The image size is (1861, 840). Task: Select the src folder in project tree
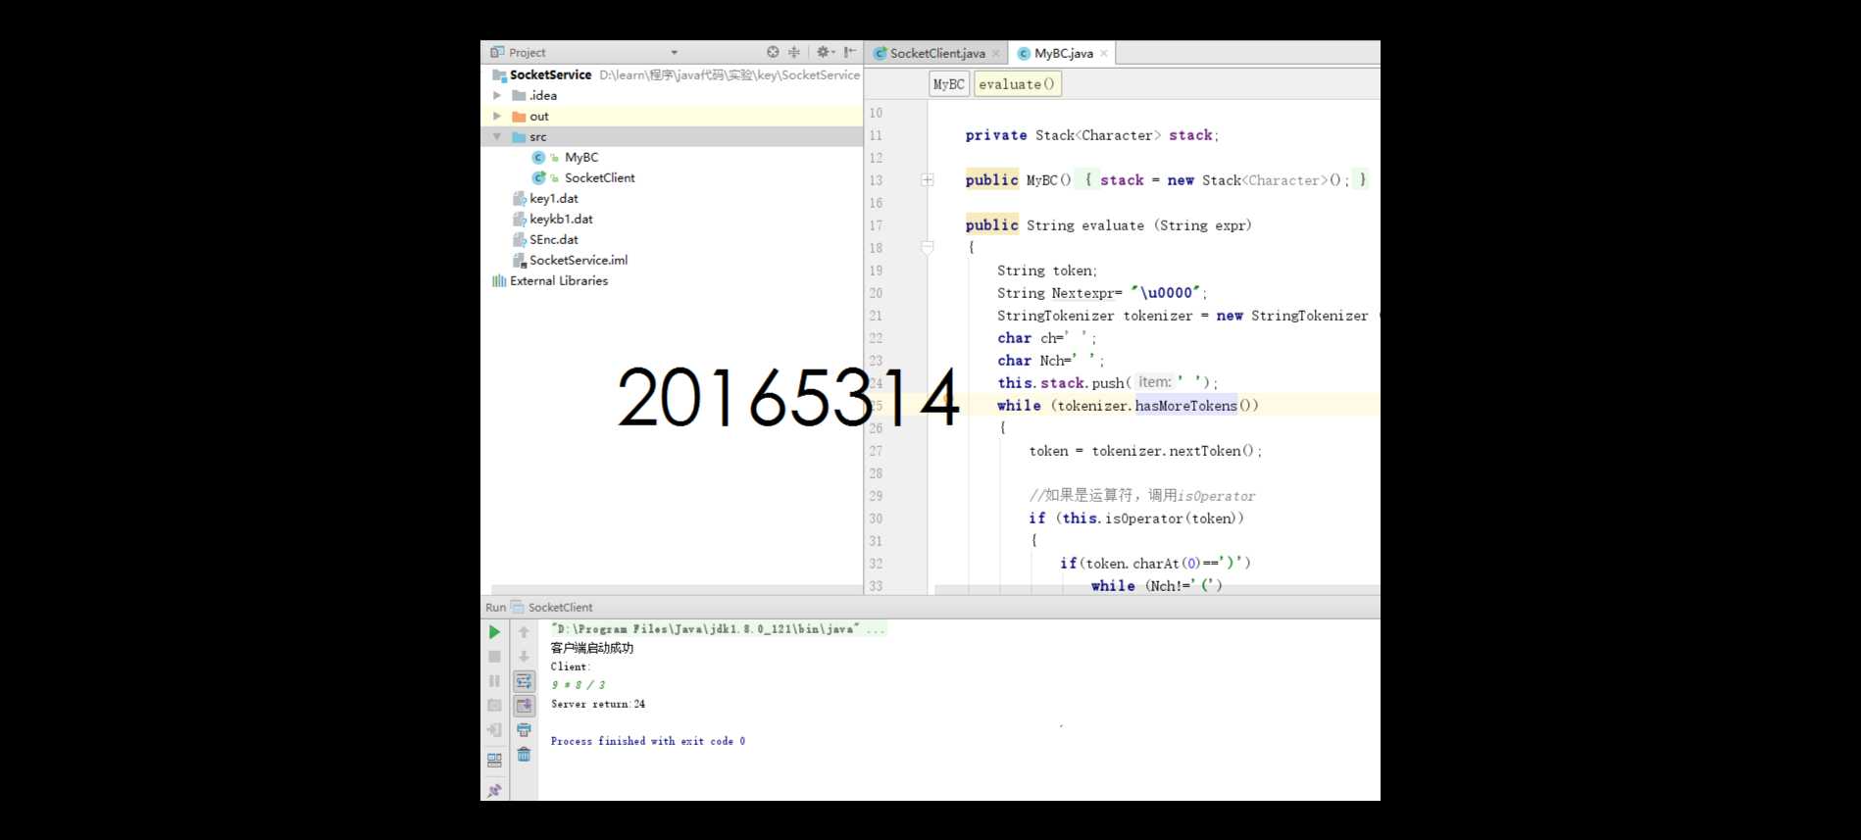pos(538,137)
